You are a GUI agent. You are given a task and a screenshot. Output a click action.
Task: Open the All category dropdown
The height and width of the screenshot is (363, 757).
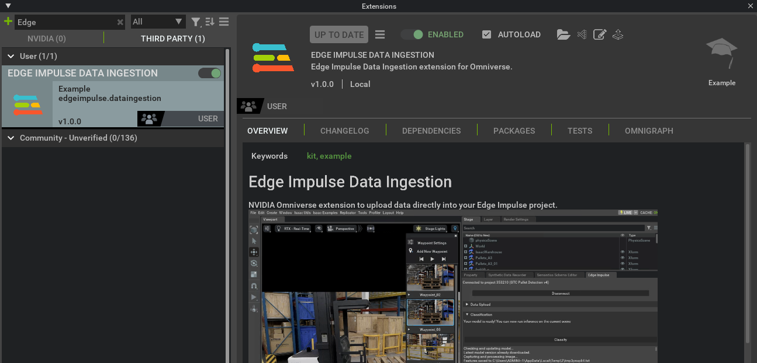[157, 22]
